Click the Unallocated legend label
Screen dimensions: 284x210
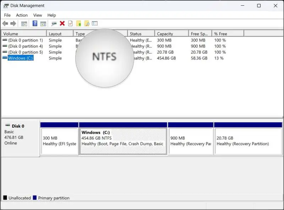(x=20, y=198)
